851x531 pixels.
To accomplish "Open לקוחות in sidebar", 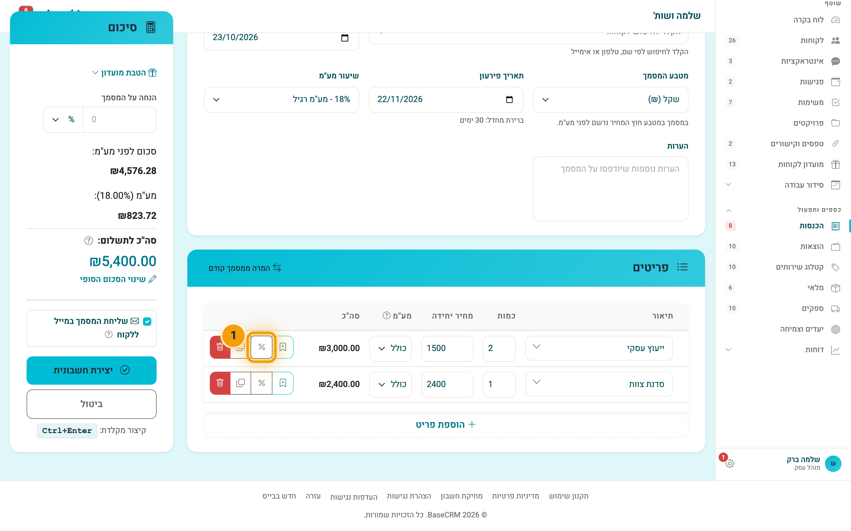I will point(782,40).
